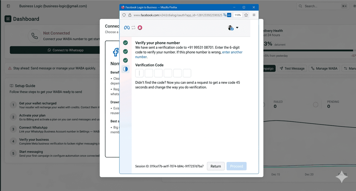Follow the 'enter another number' link
The width and height of the screenshot is (356, 191).
click(x=189, y=55)
